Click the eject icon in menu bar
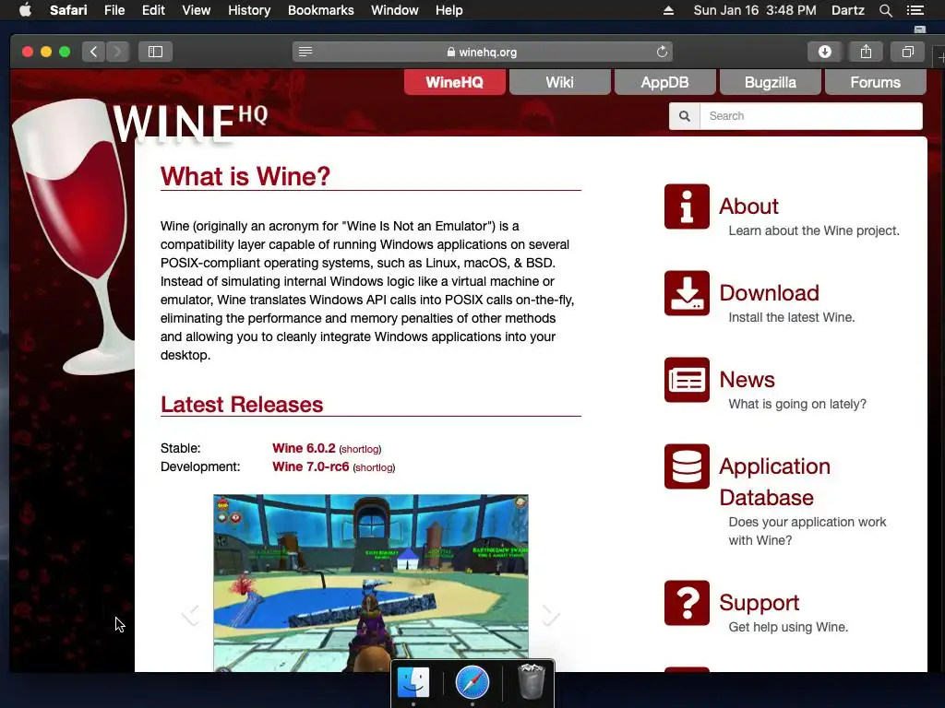Viewport: 945px width, 708px height. pyautogui.click(x=668, y=10)
